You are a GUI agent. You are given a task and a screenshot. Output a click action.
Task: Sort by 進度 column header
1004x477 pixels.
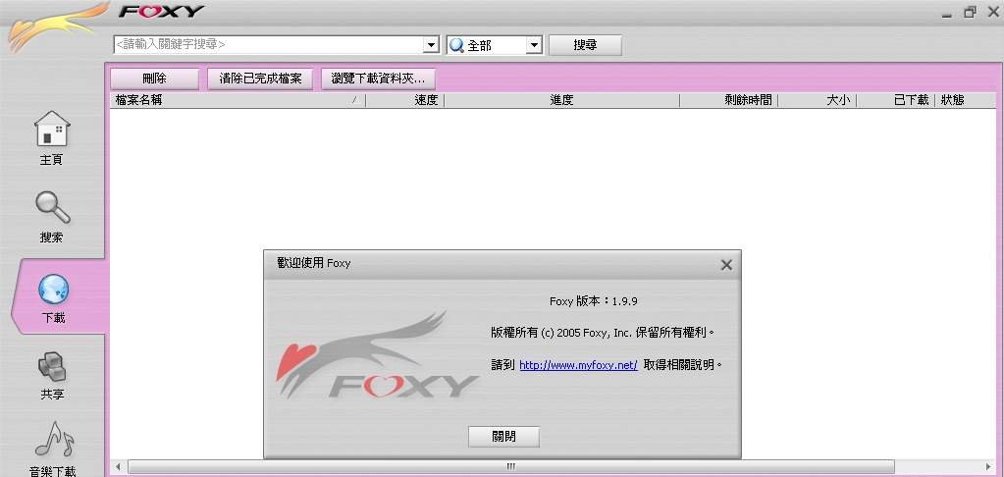[561, 100]
